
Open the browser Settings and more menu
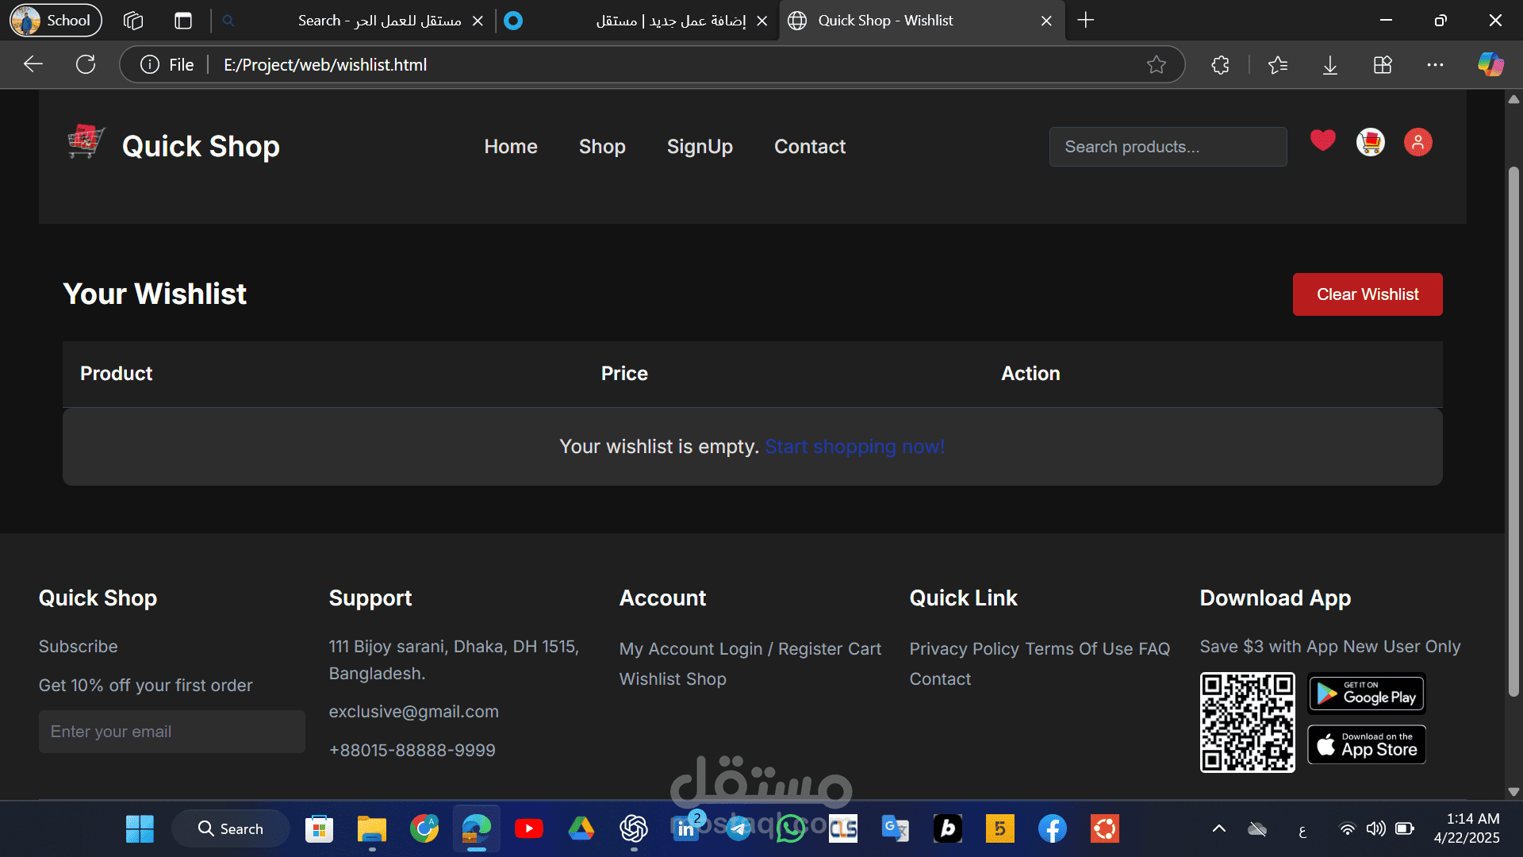click(x=1435, y=64)
